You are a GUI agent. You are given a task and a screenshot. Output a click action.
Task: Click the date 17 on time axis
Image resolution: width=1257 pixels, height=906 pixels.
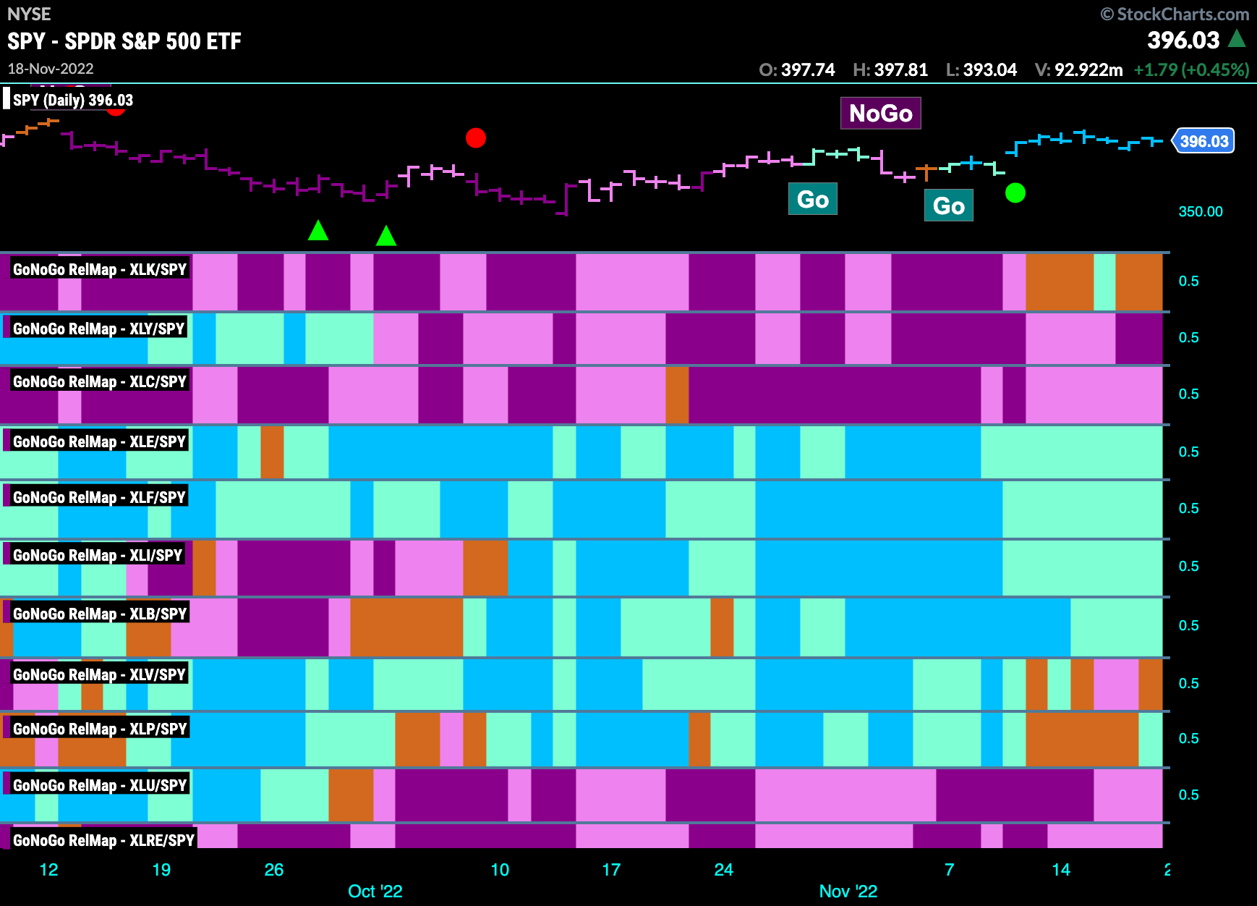pos(611,869)
